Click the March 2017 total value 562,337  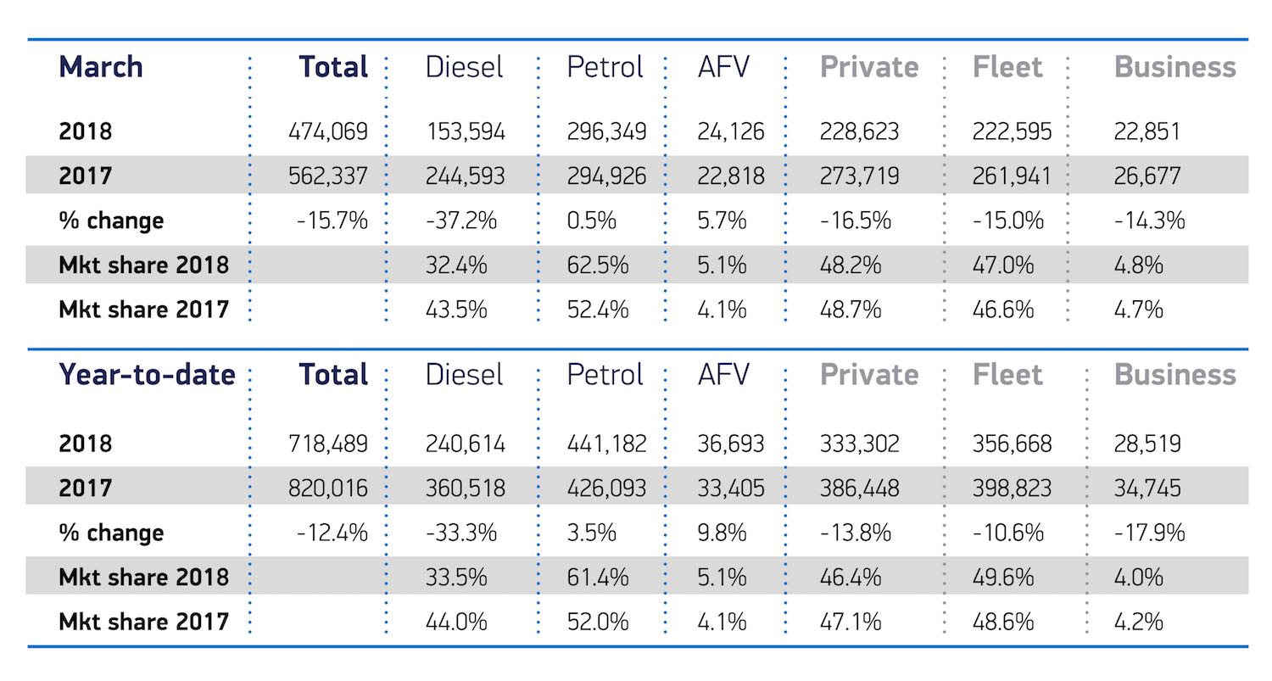[x=327, y=176]
